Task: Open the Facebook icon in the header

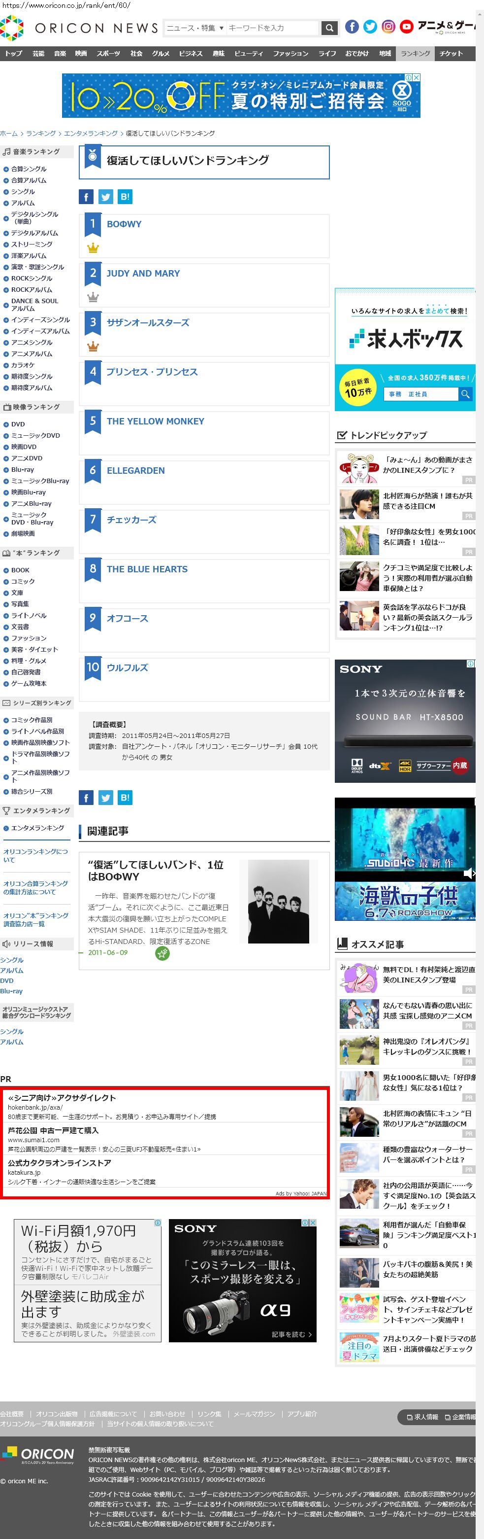Action: 352,26
